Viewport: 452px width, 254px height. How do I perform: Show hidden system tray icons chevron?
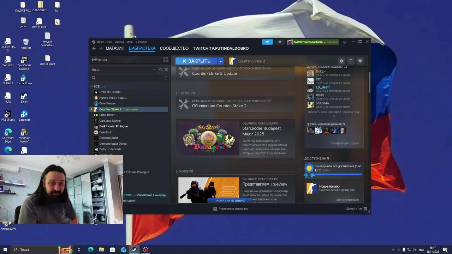[393, 249]
